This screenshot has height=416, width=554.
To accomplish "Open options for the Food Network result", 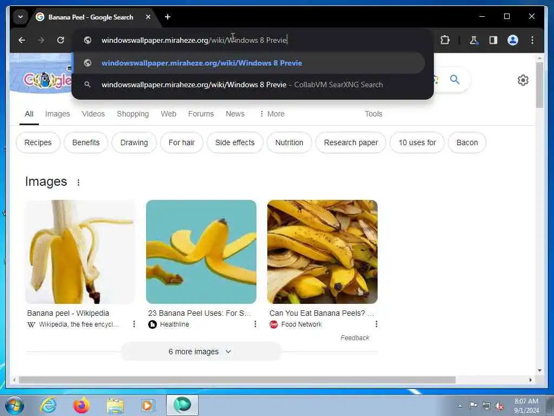I will (377, 324).
